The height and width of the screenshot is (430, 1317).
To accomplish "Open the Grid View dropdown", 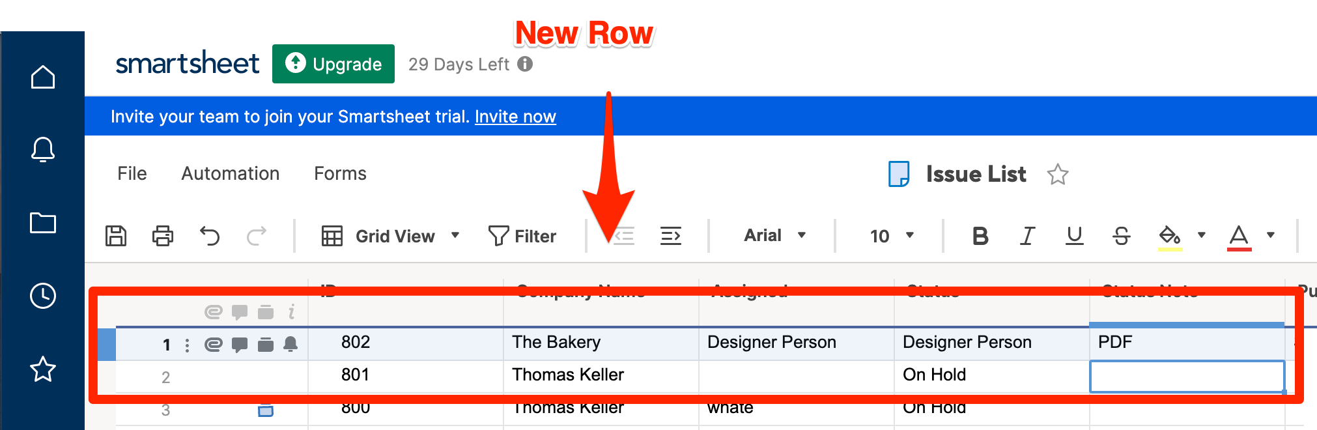I will click(391, 236).
